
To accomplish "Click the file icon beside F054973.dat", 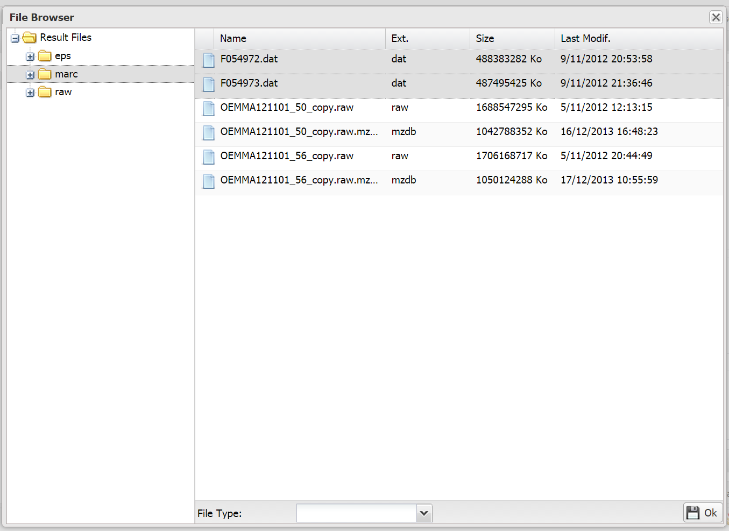I will click(208, 84).
